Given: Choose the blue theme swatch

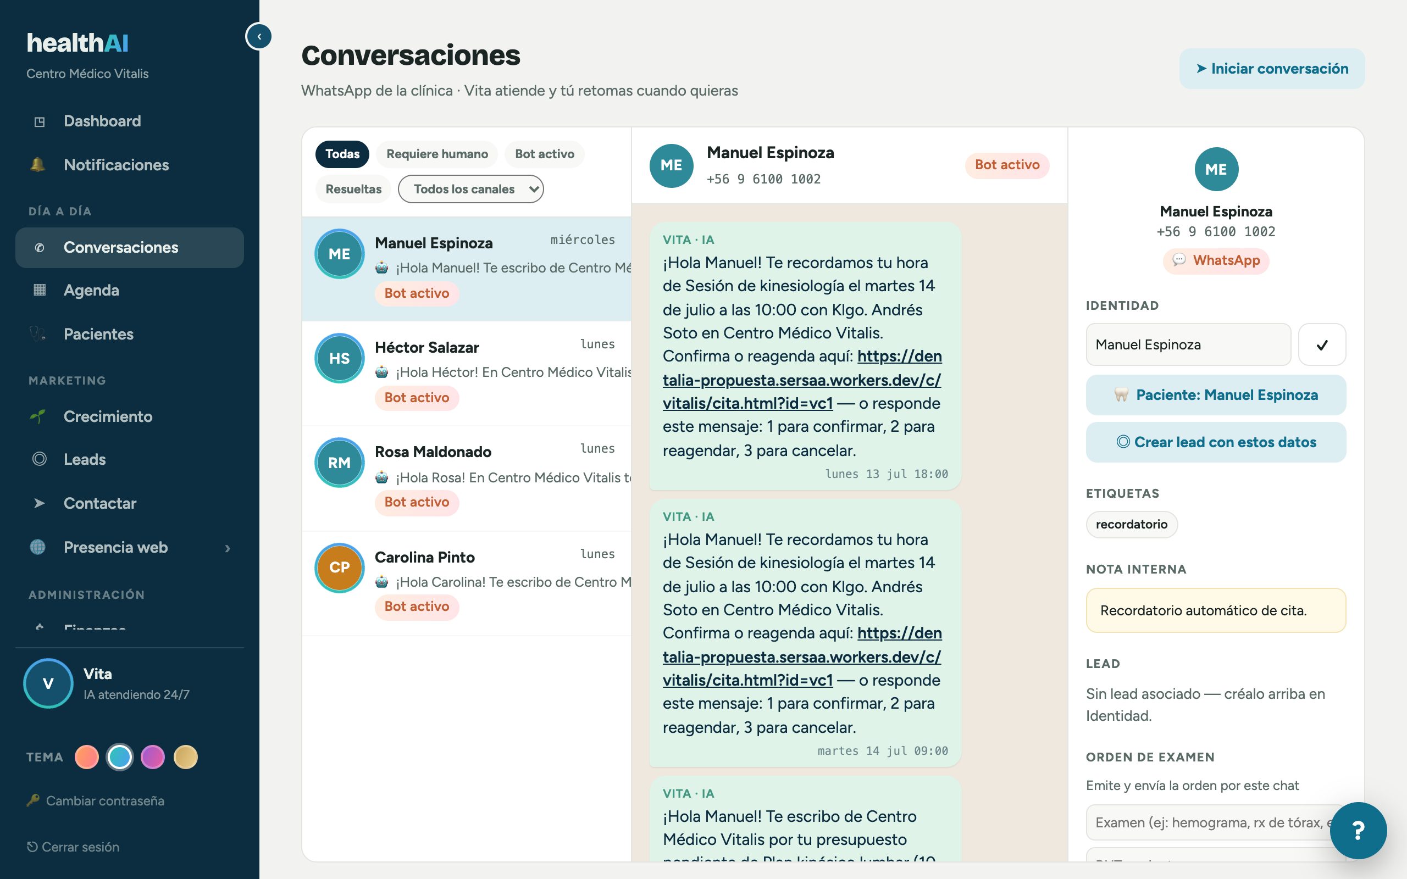Looking at the screenshot, I should coord(120,757).
